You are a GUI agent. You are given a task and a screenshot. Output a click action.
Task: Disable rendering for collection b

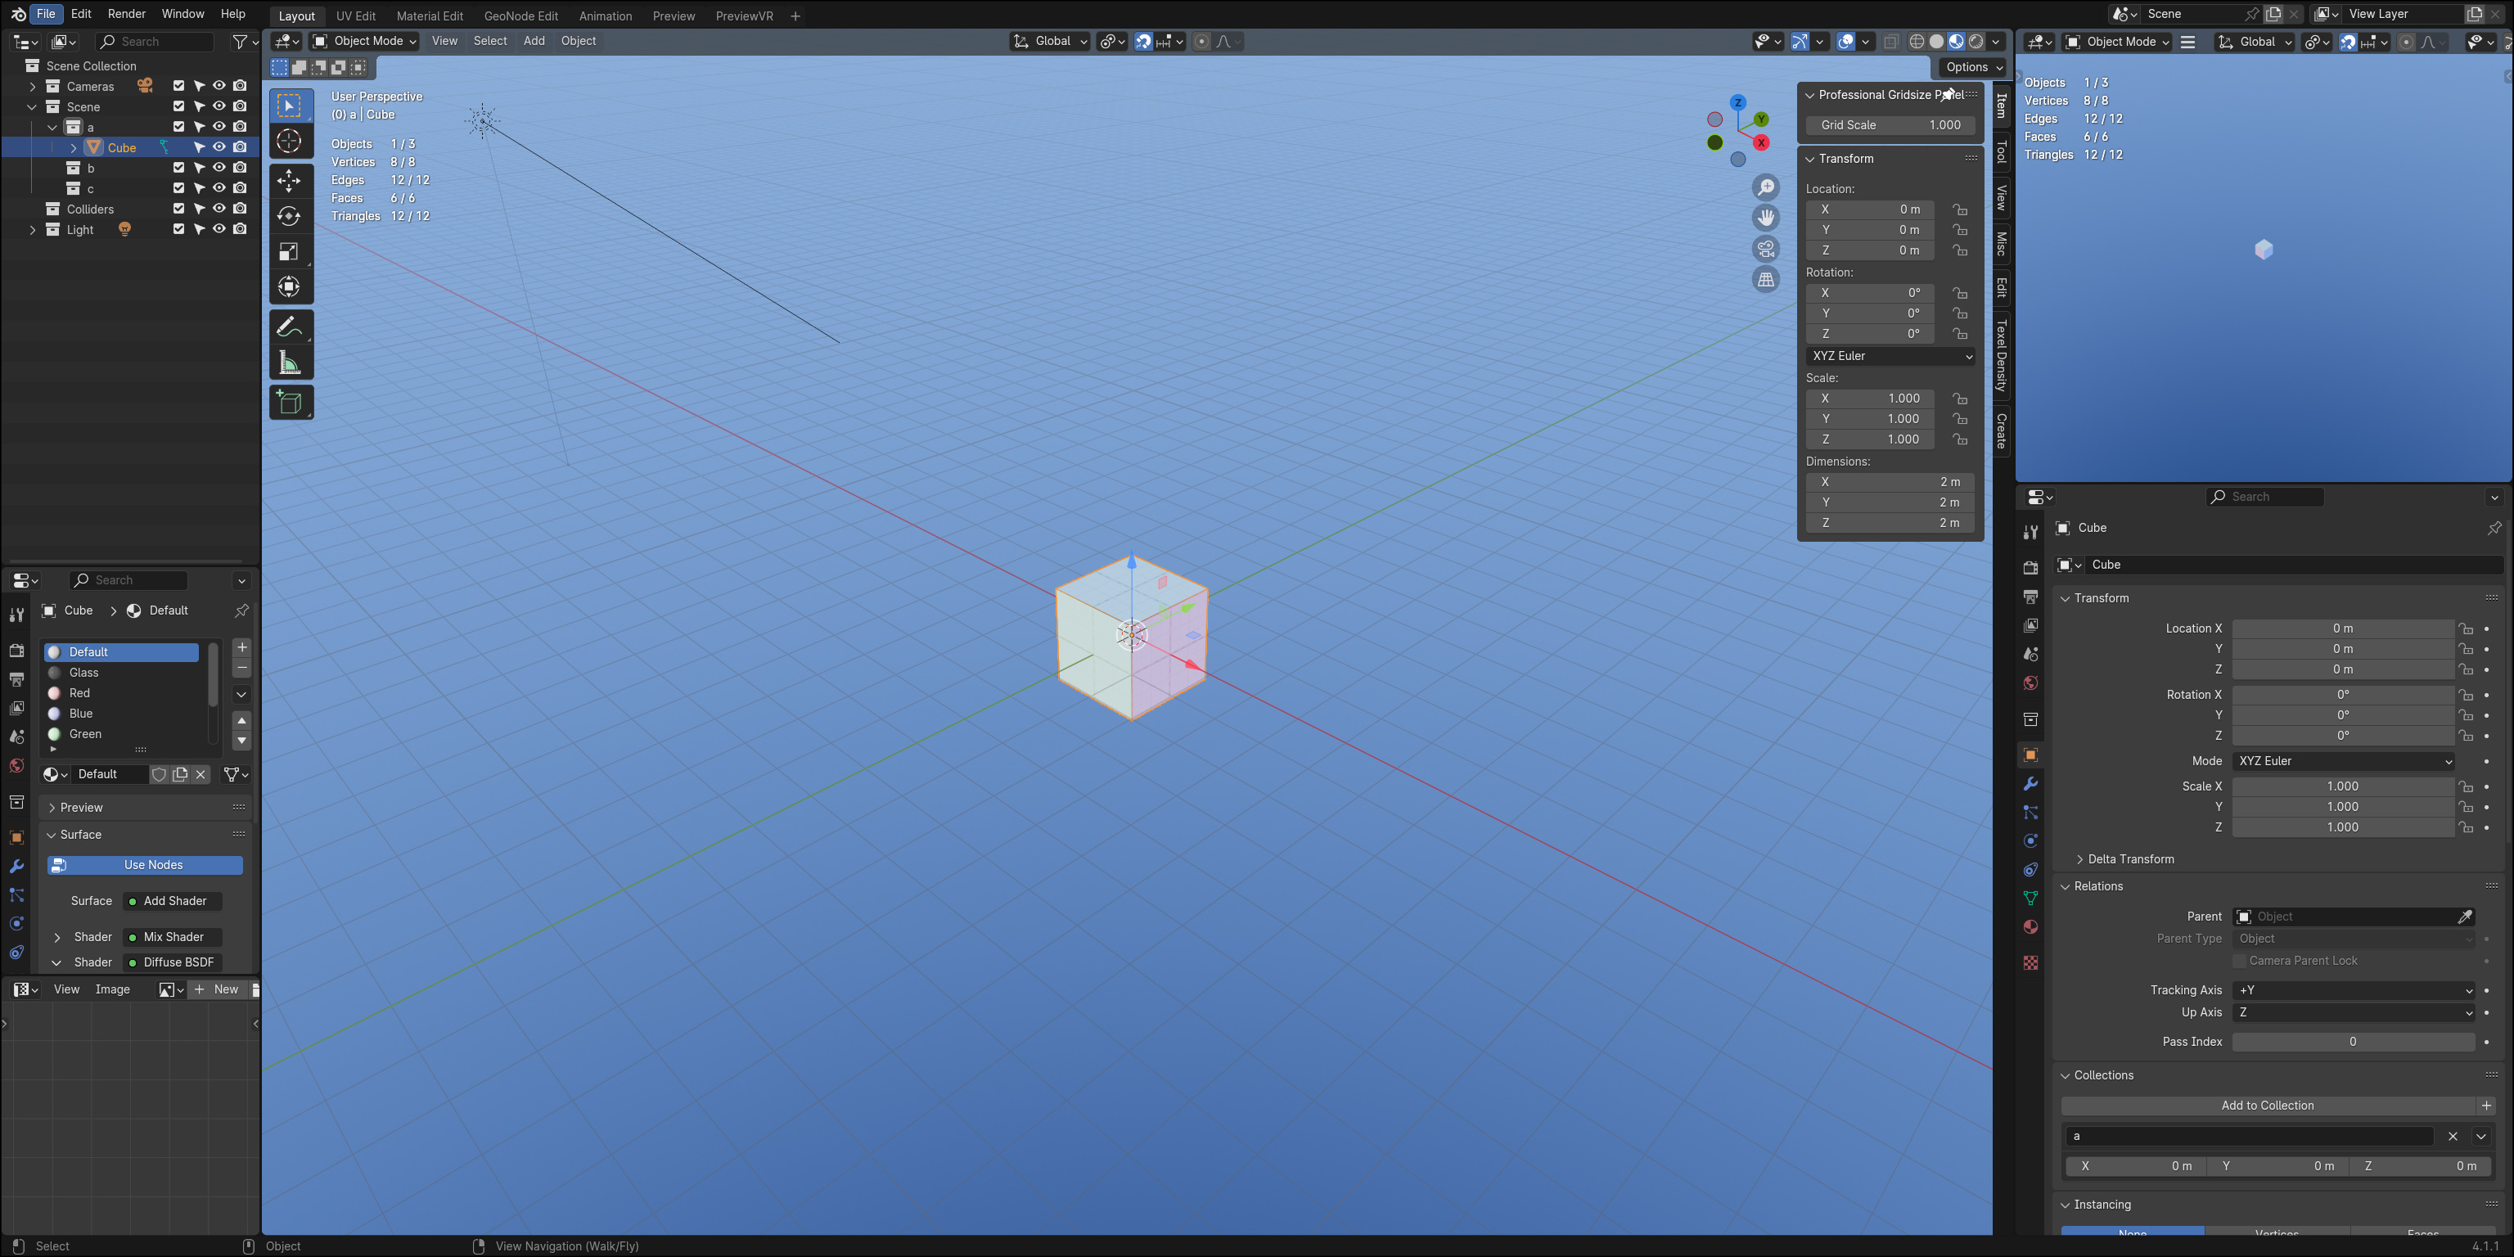coord(240,168)
